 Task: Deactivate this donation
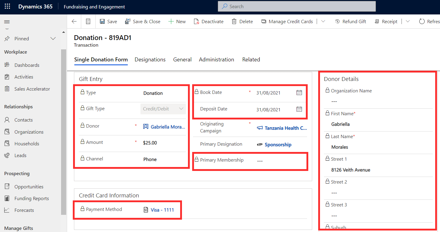point(208,22)
